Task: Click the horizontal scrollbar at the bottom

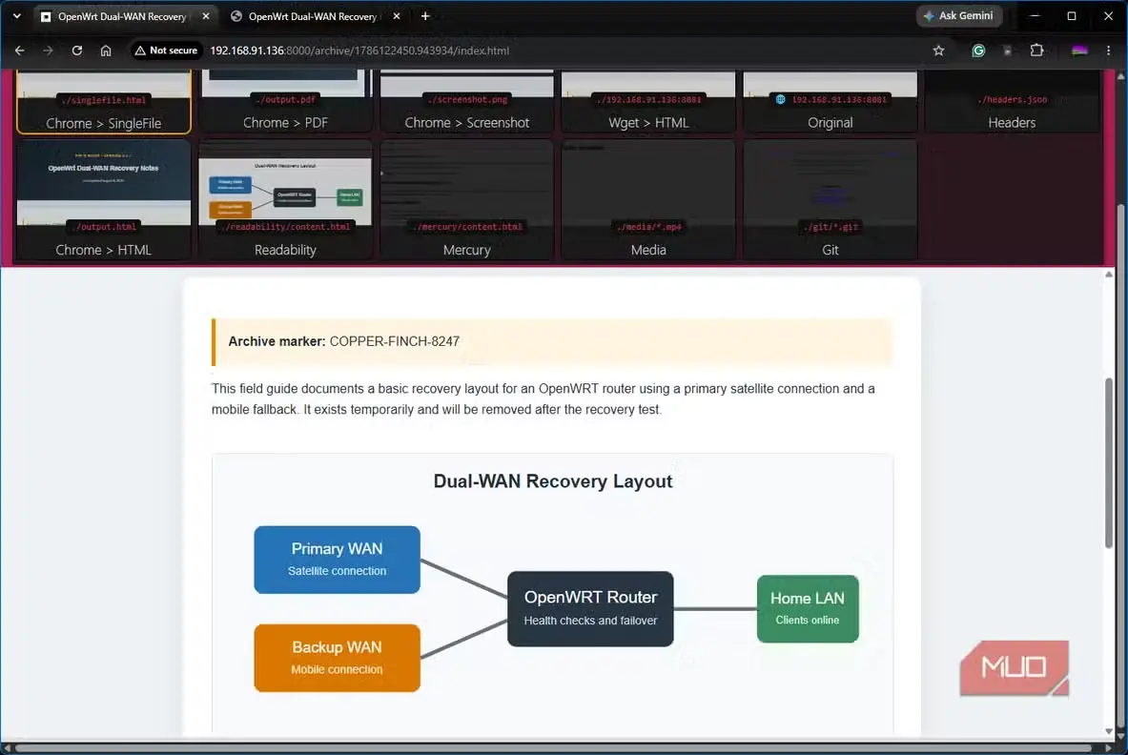Action: pyautogui.click(x=552, y=747)
